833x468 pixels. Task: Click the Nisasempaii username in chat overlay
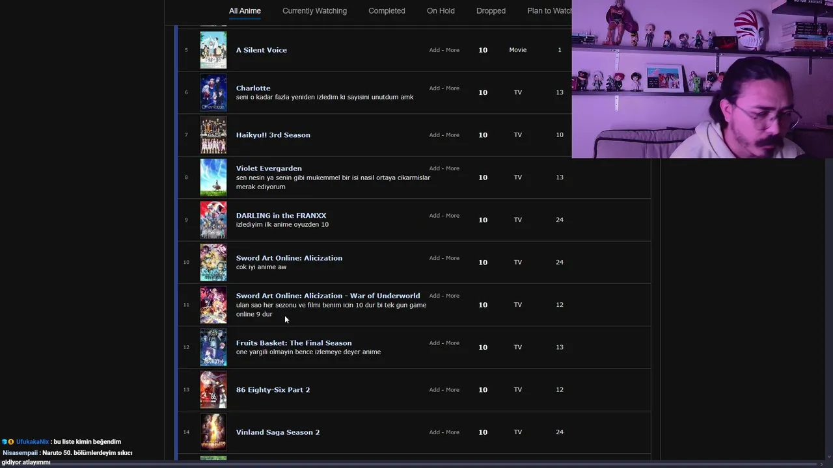21,453
